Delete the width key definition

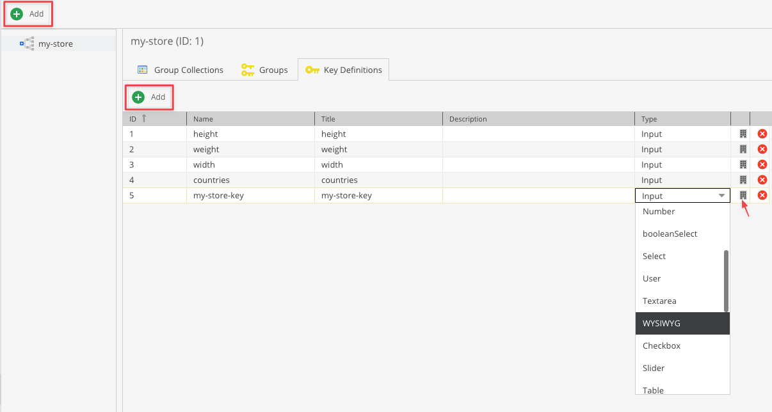(x=762, y=164)
